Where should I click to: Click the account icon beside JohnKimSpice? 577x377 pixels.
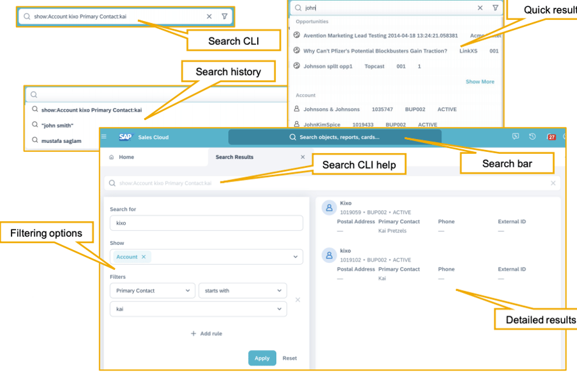(x=297, y=124)
